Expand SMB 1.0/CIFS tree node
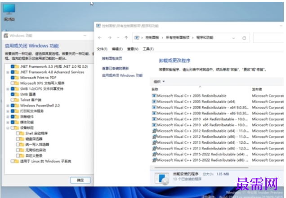Screen dimensions: 286x198 pyautogui.click(x=8, y=89)
